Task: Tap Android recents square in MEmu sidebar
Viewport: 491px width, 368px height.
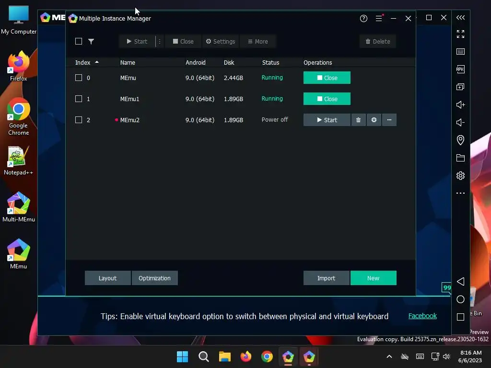Action: pyautogui.click(x=460, y=317)
